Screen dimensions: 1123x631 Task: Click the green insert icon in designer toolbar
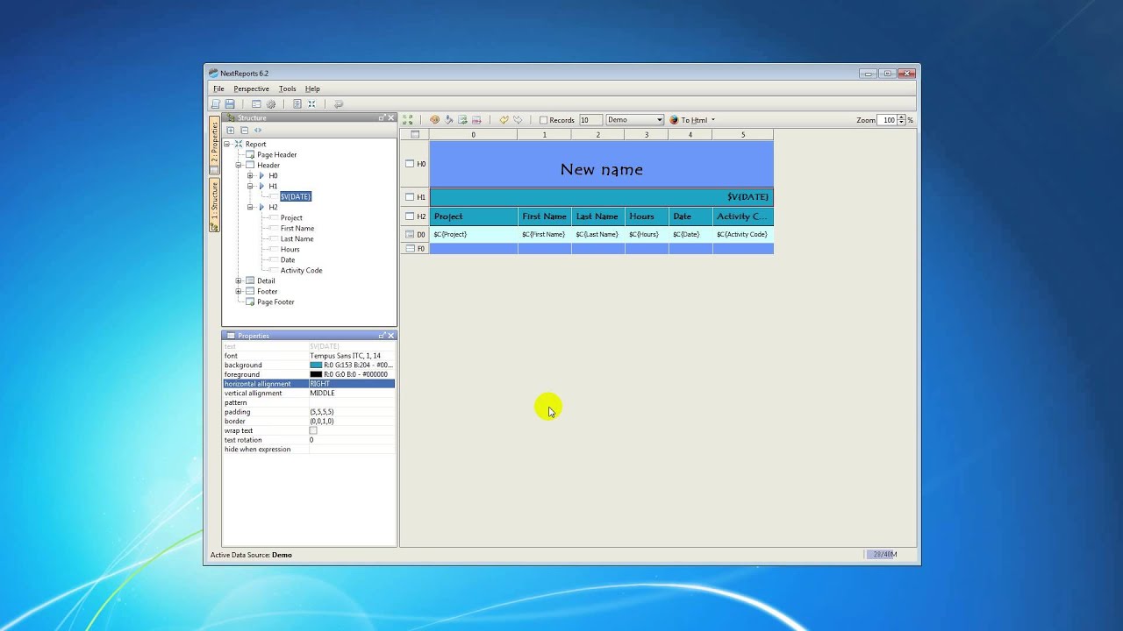click(462, 120)
